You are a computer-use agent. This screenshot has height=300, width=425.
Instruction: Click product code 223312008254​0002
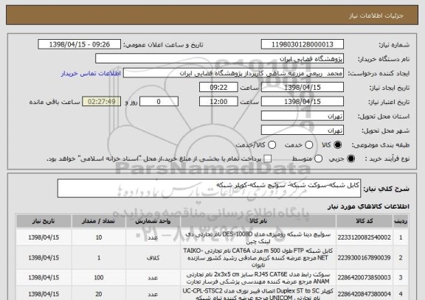tap(364, 237)
